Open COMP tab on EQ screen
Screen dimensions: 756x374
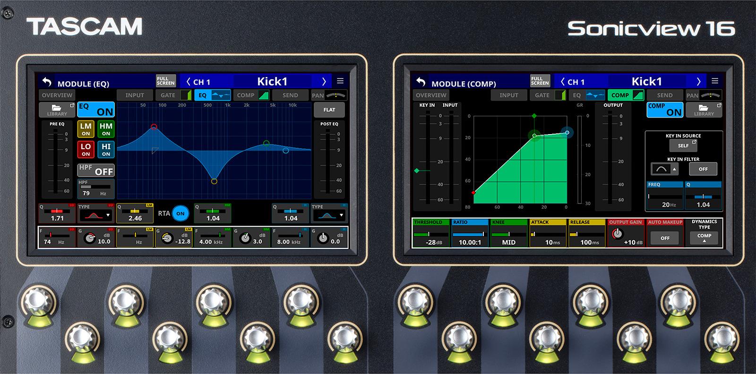tap(251, 95)
